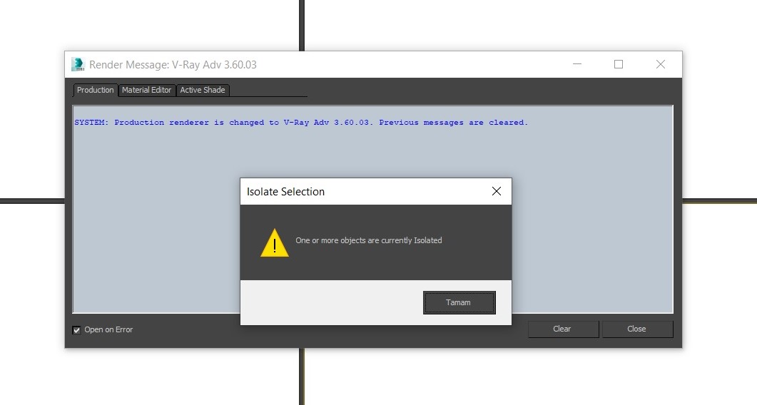Minimize the Render Message window
The image size is (757, 405).
577,64
